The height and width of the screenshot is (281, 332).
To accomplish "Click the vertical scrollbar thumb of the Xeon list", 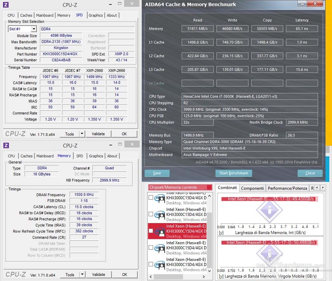I will (x=209, y=240).
